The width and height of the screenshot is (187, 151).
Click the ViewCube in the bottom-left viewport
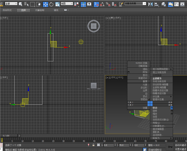[x=93, y=86]
